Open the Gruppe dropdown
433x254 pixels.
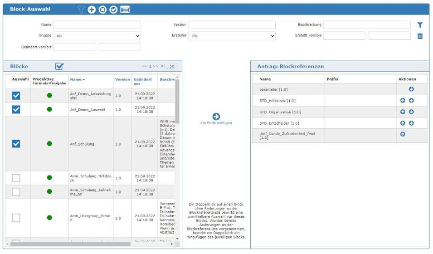click(97, 36)
